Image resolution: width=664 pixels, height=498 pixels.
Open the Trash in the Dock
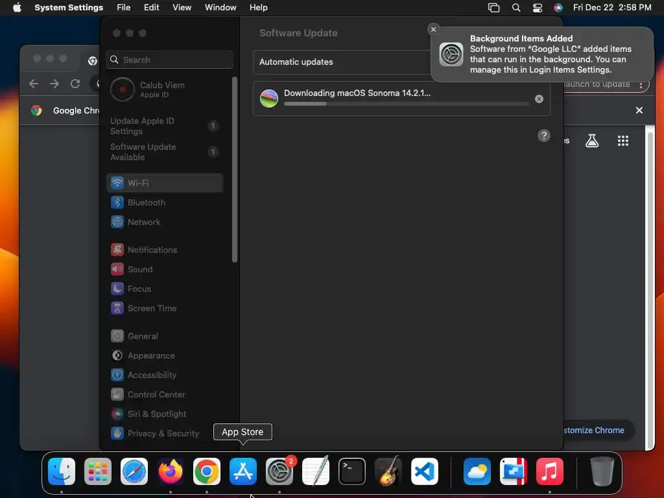coord(602,471)
